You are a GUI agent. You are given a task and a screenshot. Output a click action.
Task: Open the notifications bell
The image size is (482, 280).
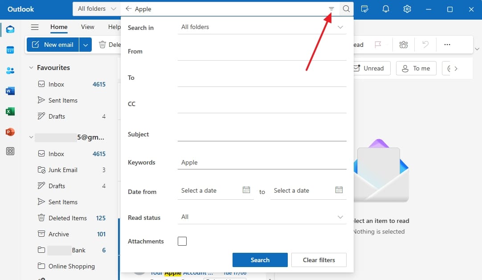[386, 9]
